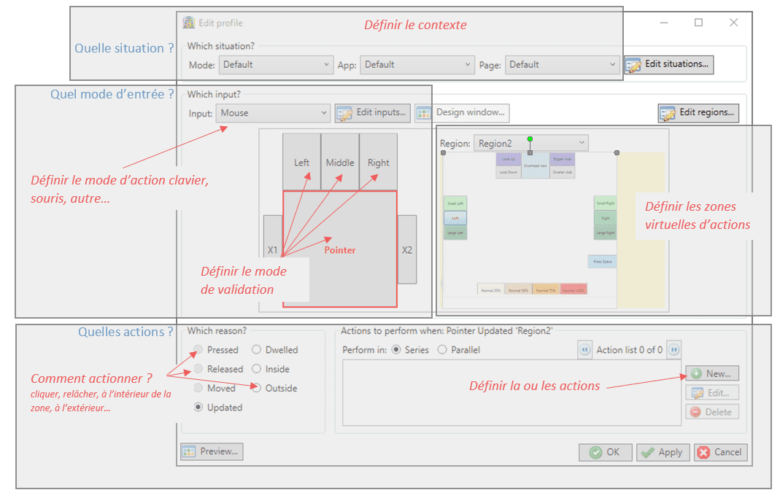This screenshot has height=498, width=780.
Task: Click the Cancel button
Action: [x=720, y=452]
